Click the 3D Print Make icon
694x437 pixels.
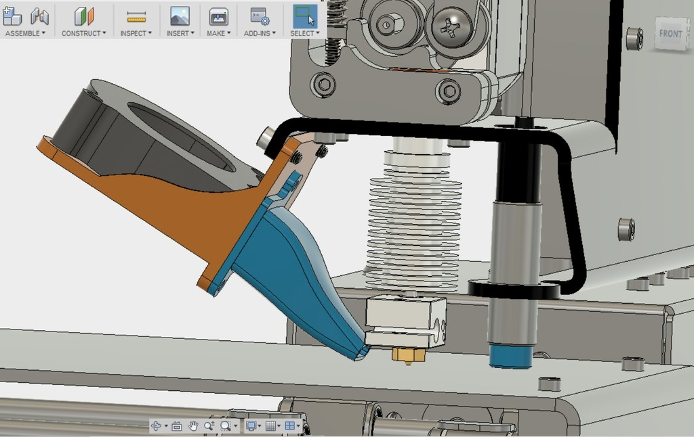tap(219, 17)
